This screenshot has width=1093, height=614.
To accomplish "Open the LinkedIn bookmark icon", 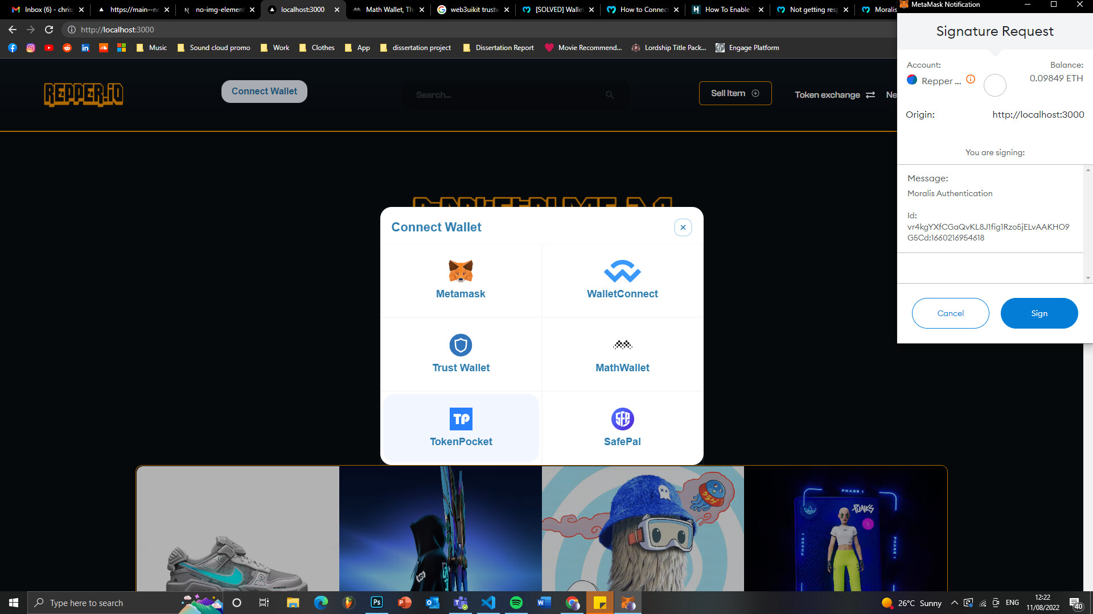I will coord(85,48).
